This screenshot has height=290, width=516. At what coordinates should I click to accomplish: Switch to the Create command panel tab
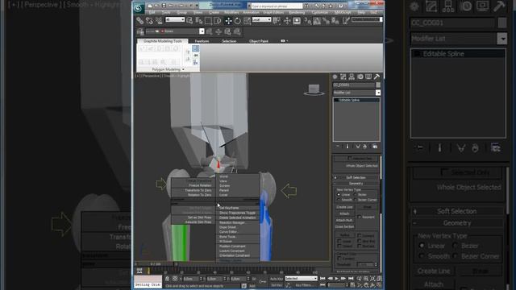pos(335,77)
